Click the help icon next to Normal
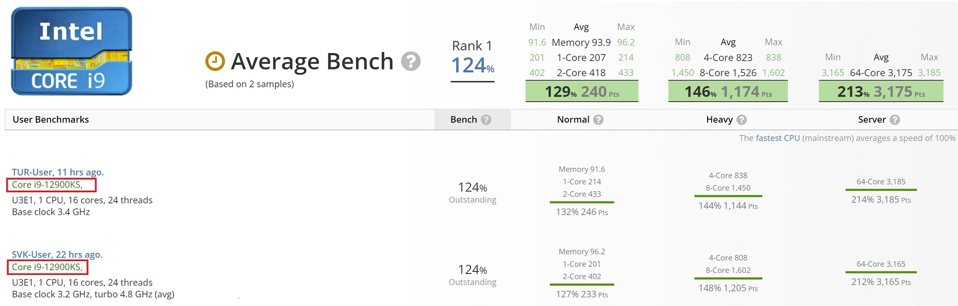This screenshot has height=306, width=958. point(598,120)
